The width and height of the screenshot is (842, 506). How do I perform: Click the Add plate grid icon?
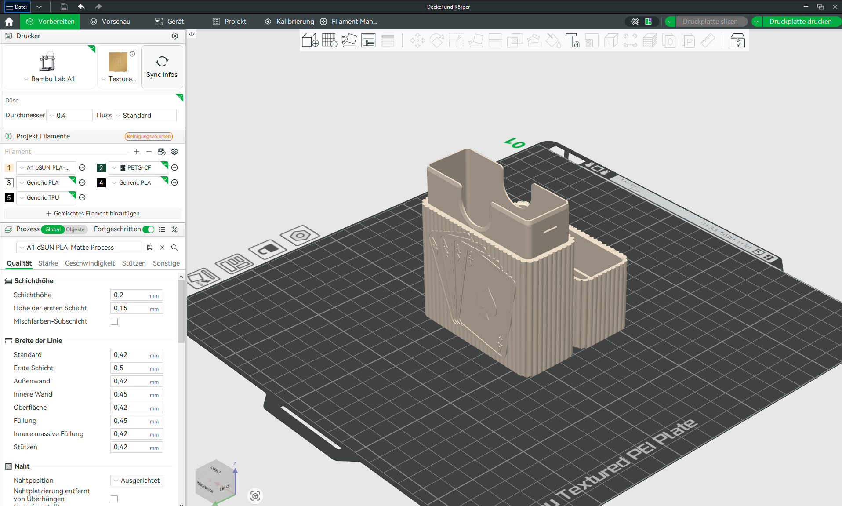point(329,40)
